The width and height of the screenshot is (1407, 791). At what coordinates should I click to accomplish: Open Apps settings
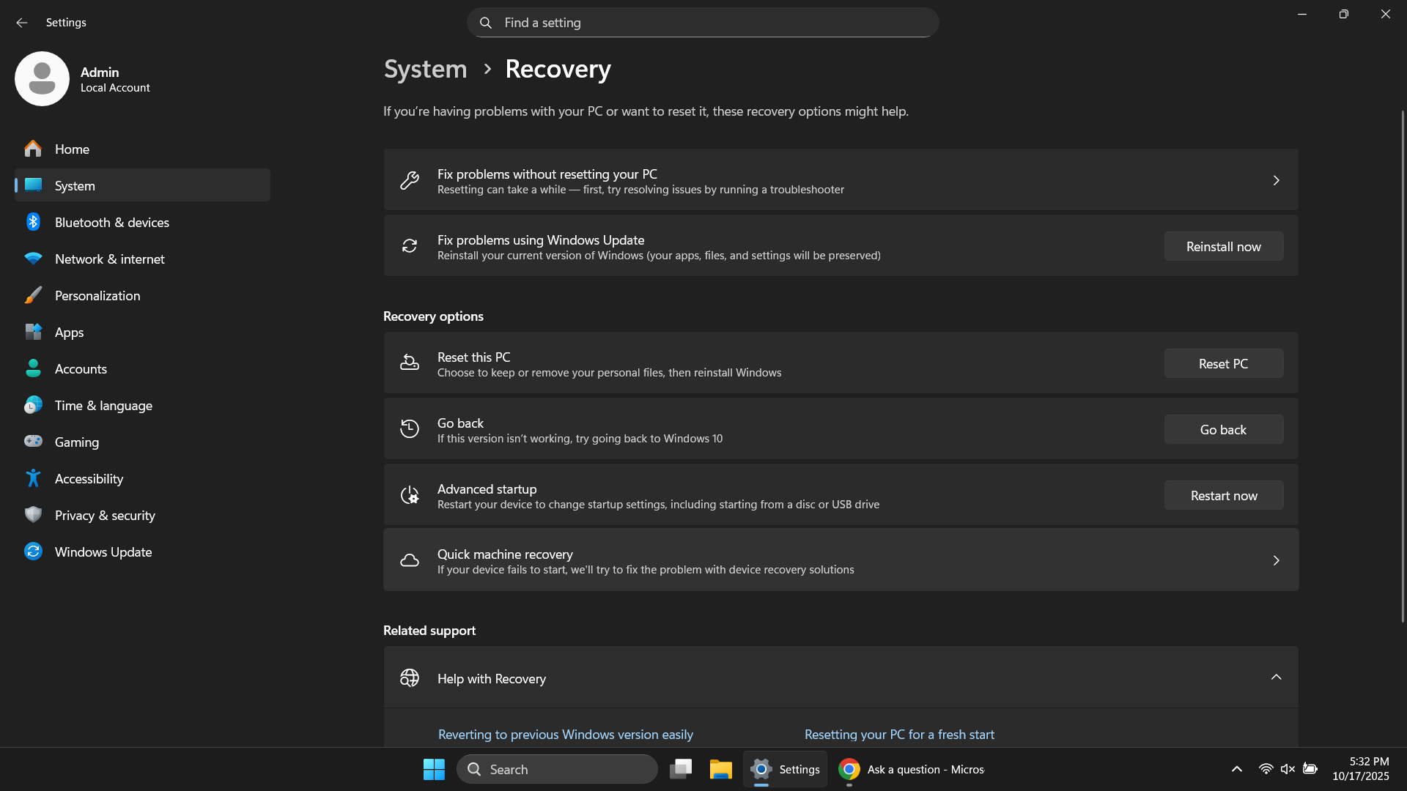click(x=67, y=332)
